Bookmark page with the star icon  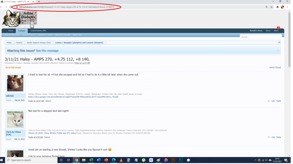[271, 7]
